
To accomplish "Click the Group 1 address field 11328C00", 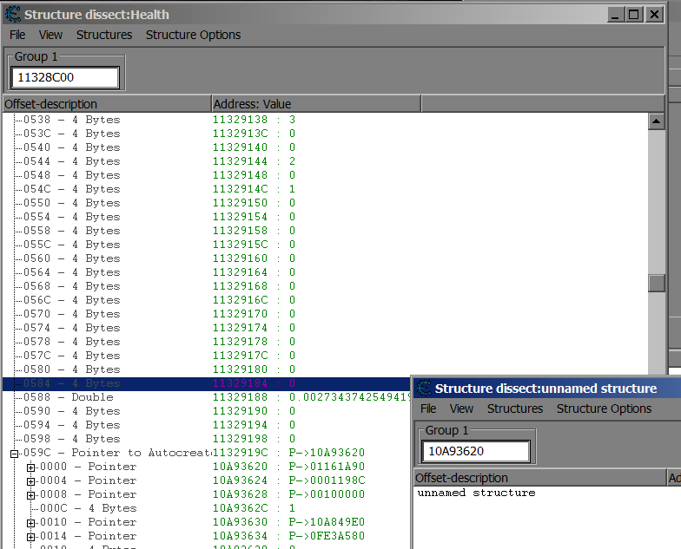I will point(64,78).
